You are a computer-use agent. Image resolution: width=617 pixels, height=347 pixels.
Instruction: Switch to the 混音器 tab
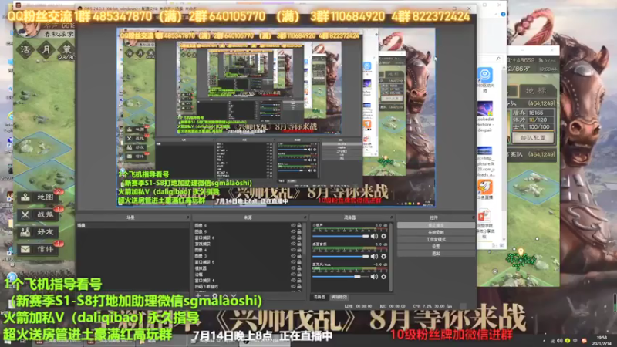click(319, 297)
